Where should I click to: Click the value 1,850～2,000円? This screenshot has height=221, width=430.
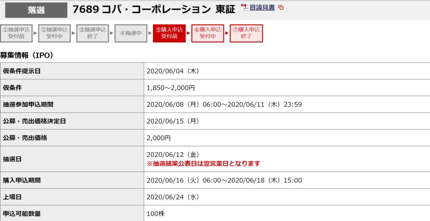tap(171, 88)
